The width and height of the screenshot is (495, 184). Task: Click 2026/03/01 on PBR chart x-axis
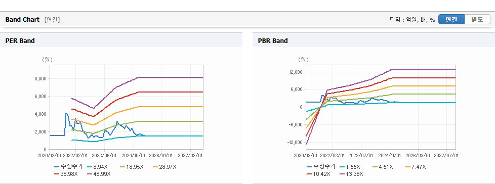point(419,155)
